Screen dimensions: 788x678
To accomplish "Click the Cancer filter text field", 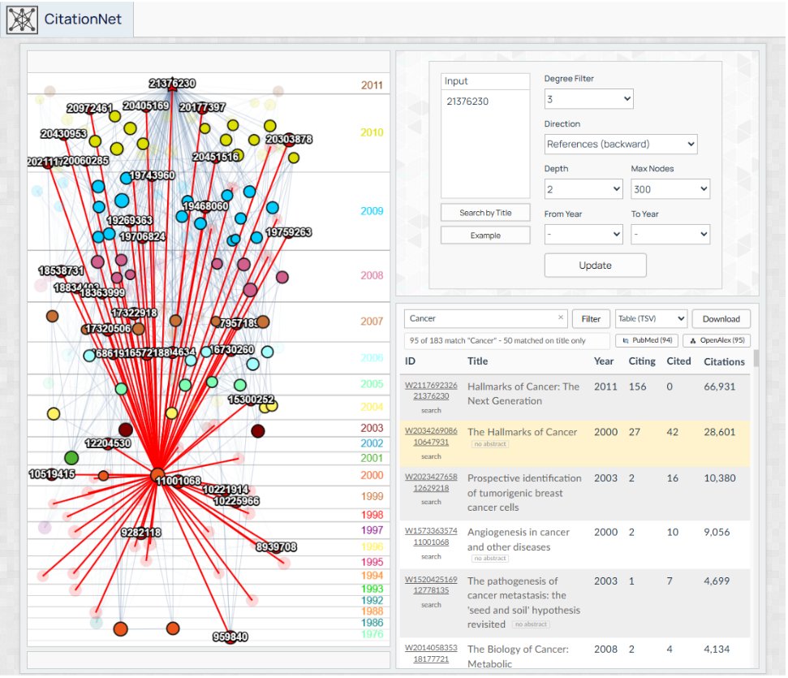I will coord(485,318).
